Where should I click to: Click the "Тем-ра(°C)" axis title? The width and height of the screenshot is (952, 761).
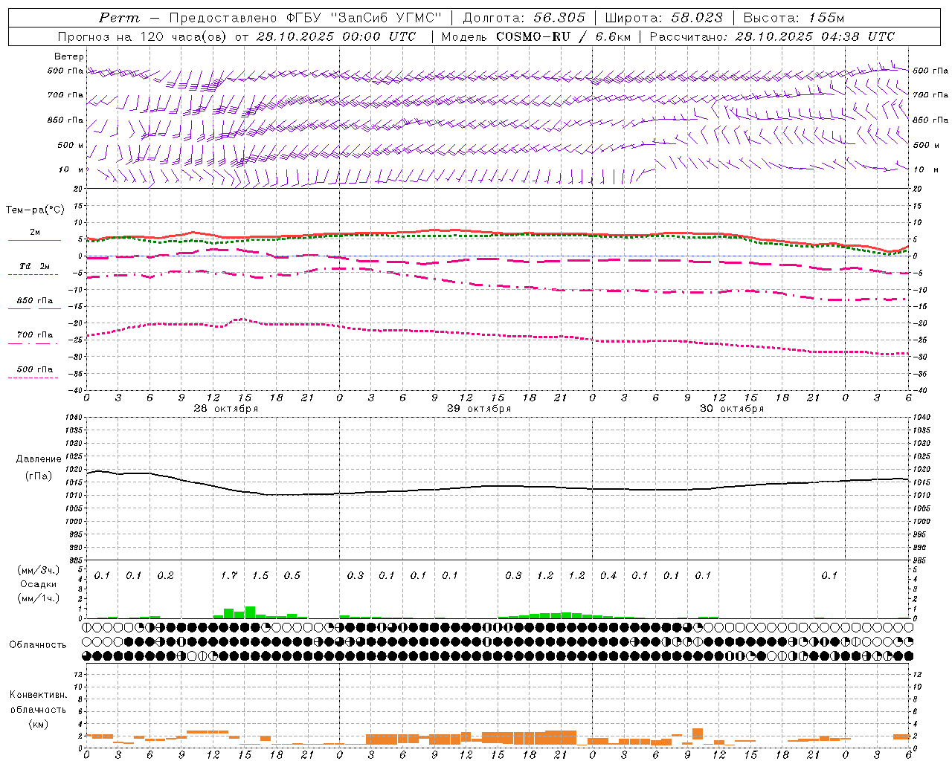pos(35,210)
